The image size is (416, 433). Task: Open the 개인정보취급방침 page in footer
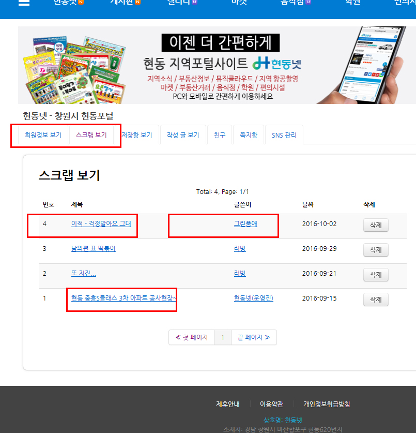point(328,405)
